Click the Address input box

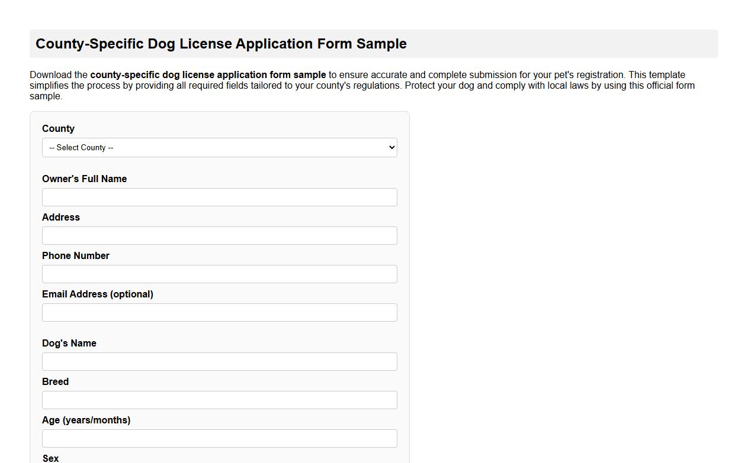219,235
